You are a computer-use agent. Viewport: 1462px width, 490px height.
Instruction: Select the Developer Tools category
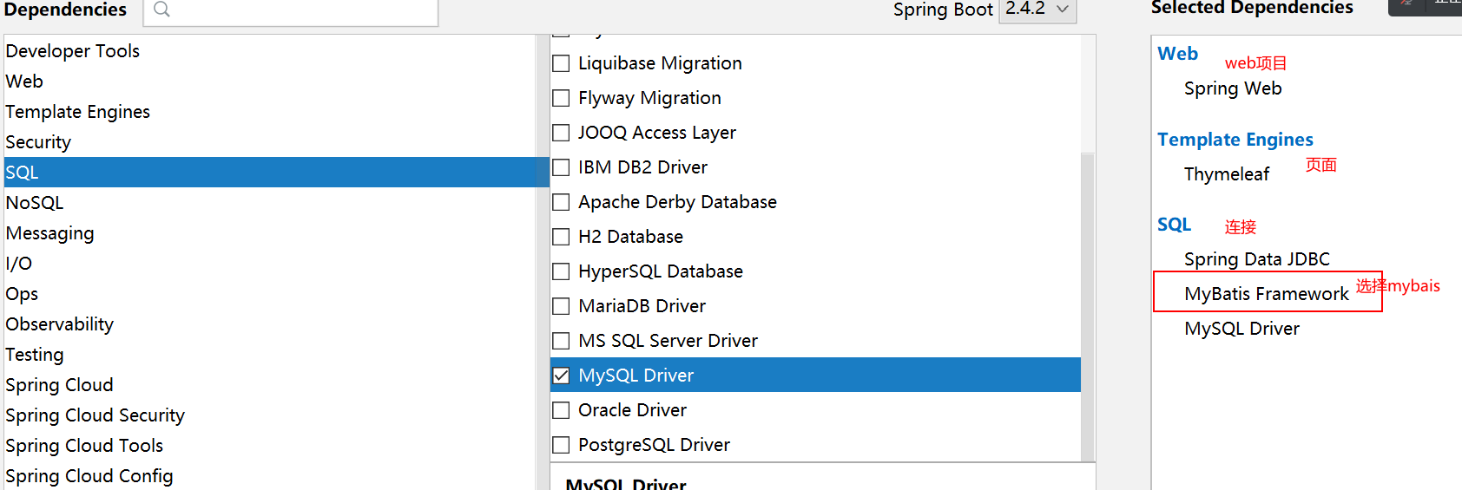point(270,51)
